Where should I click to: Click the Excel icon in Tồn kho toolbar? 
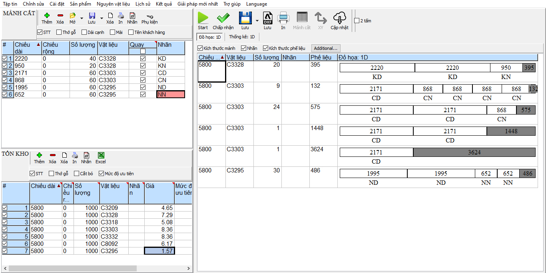101,156
